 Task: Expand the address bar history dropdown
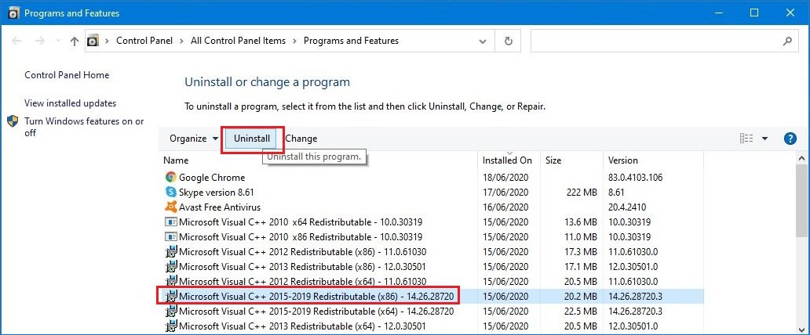pos(483,41)
